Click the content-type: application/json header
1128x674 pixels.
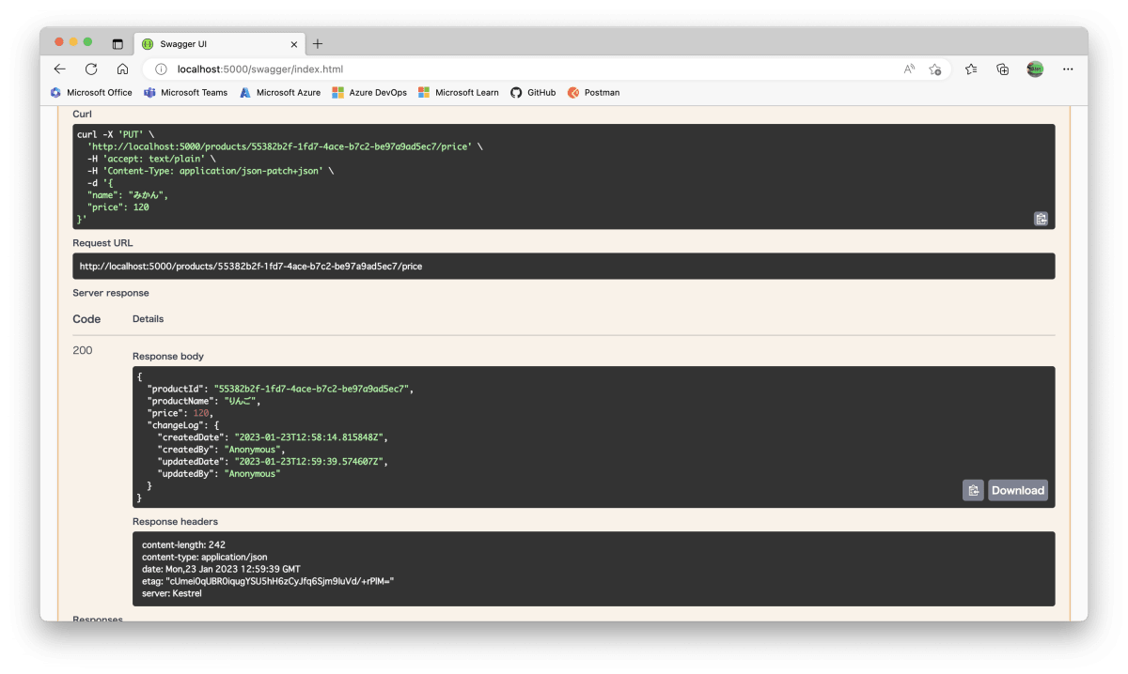coord(204,557)
